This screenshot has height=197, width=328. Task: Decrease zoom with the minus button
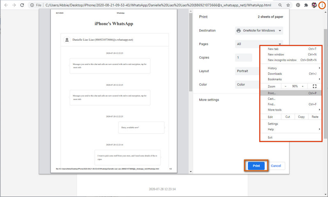285,86
